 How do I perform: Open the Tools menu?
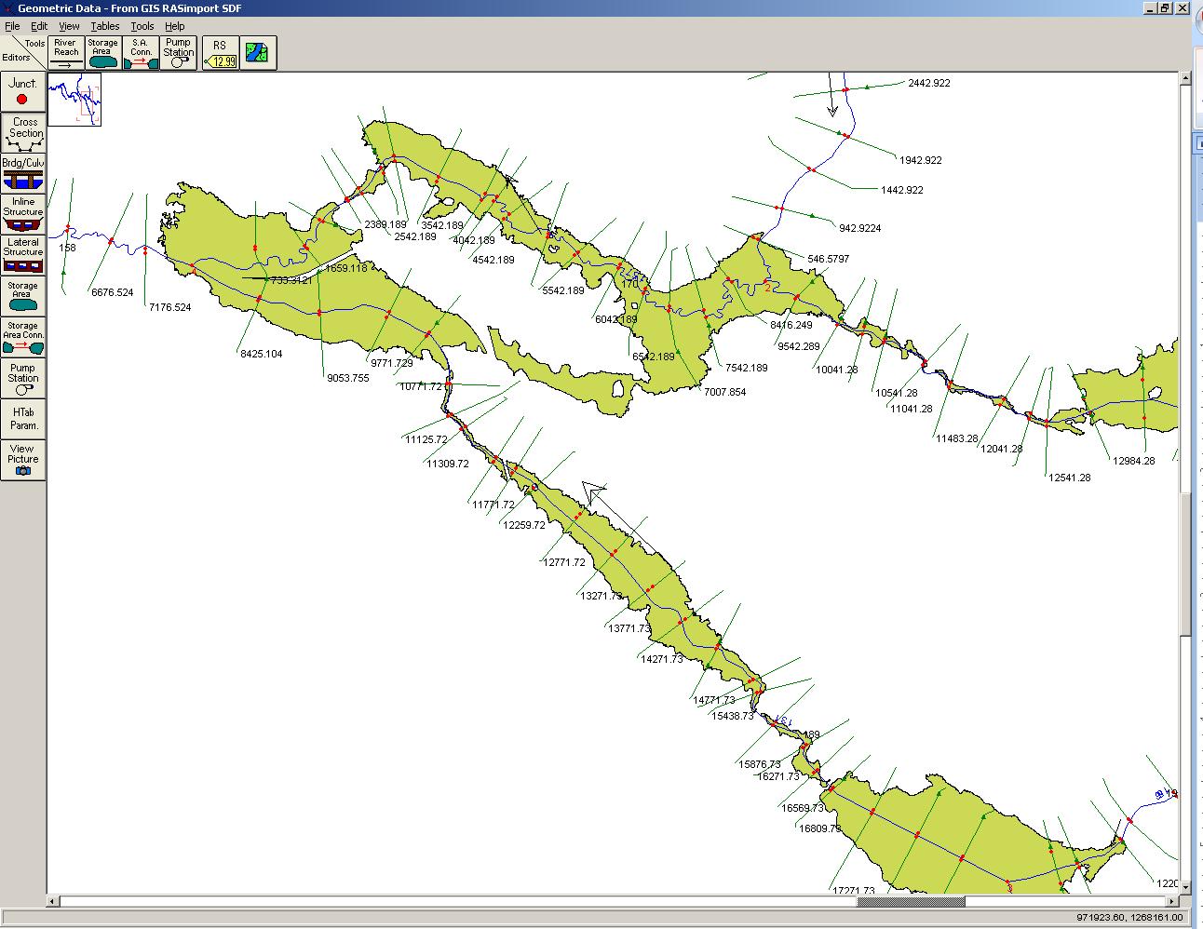pyautogui.click(x=142, y=26)
